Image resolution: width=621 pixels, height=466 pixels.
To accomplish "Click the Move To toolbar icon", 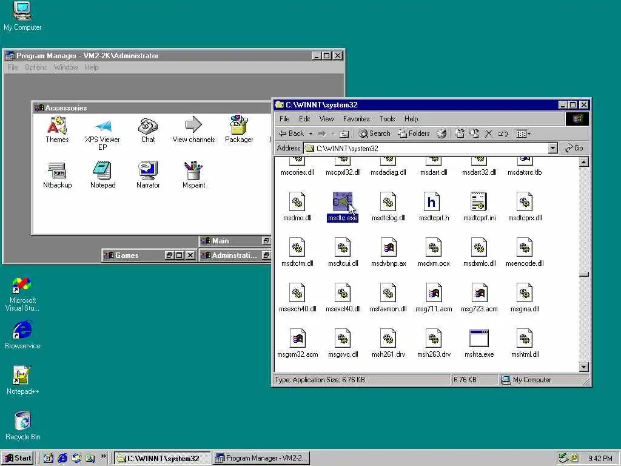I will coord(460,134).
